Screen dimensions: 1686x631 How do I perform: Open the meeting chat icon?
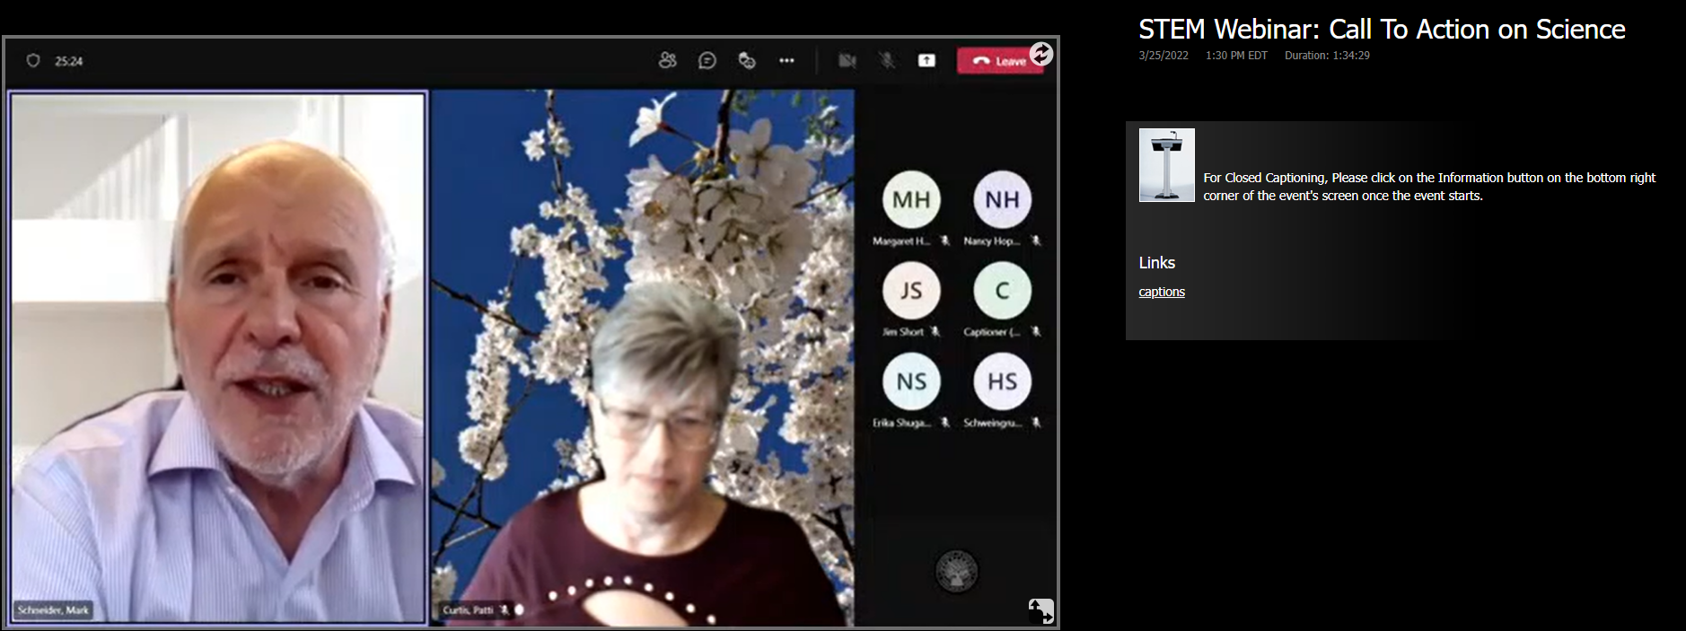pos(707,60)
